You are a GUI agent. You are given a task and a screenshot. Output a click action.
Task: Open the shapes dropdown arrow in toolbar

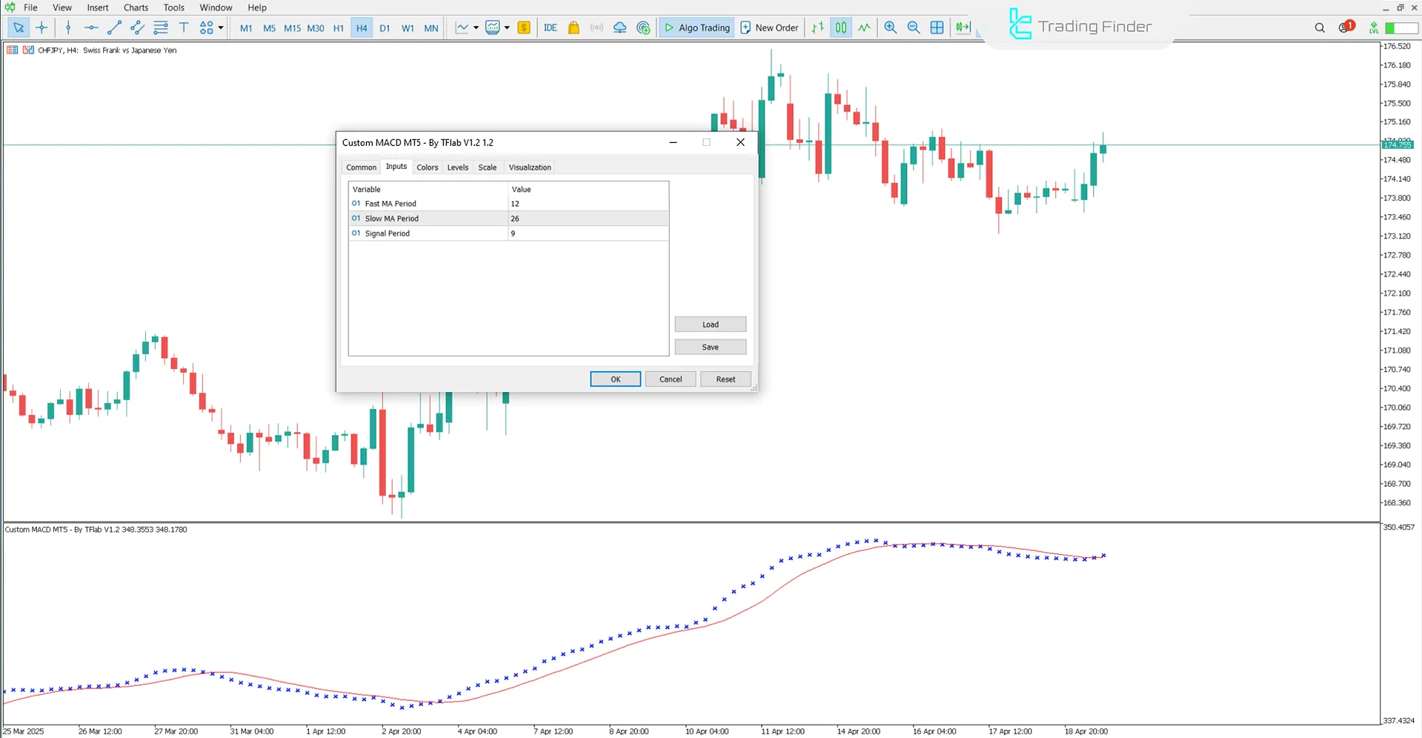point(220,27)
